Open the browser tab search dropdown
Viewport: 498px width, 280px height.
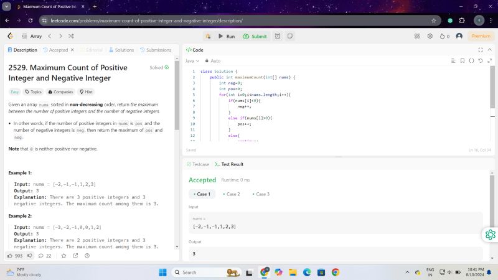[6, 6]
